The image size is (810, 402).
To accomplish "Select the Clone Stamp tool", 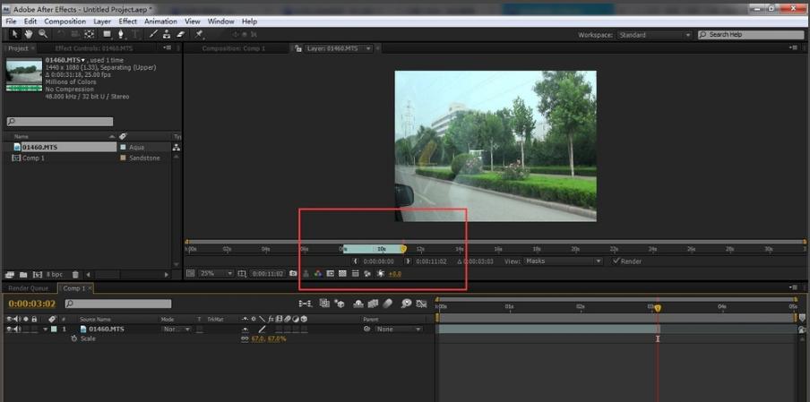I will [167, 34].
